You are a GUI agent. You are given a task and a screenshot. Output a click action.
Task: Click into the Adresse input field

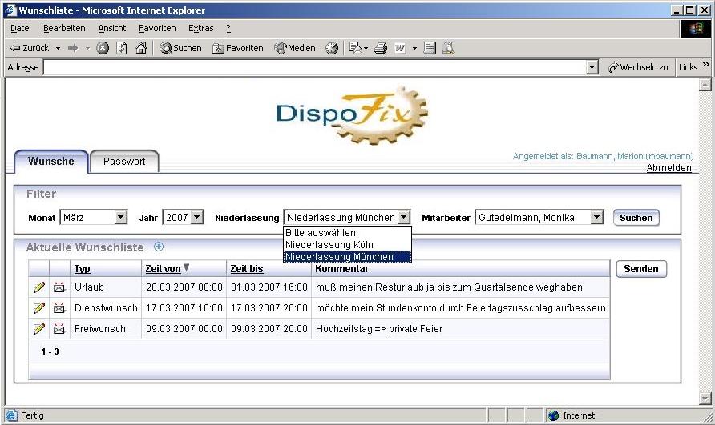(x=315, y=67)
